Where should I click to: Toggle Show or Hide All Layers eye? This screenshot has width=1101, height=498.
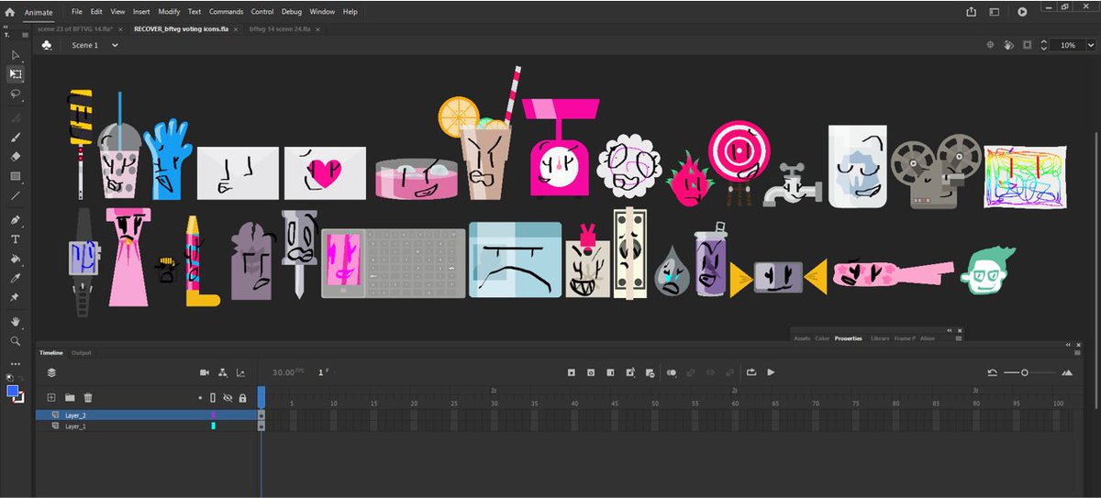(x=228, y=398)
